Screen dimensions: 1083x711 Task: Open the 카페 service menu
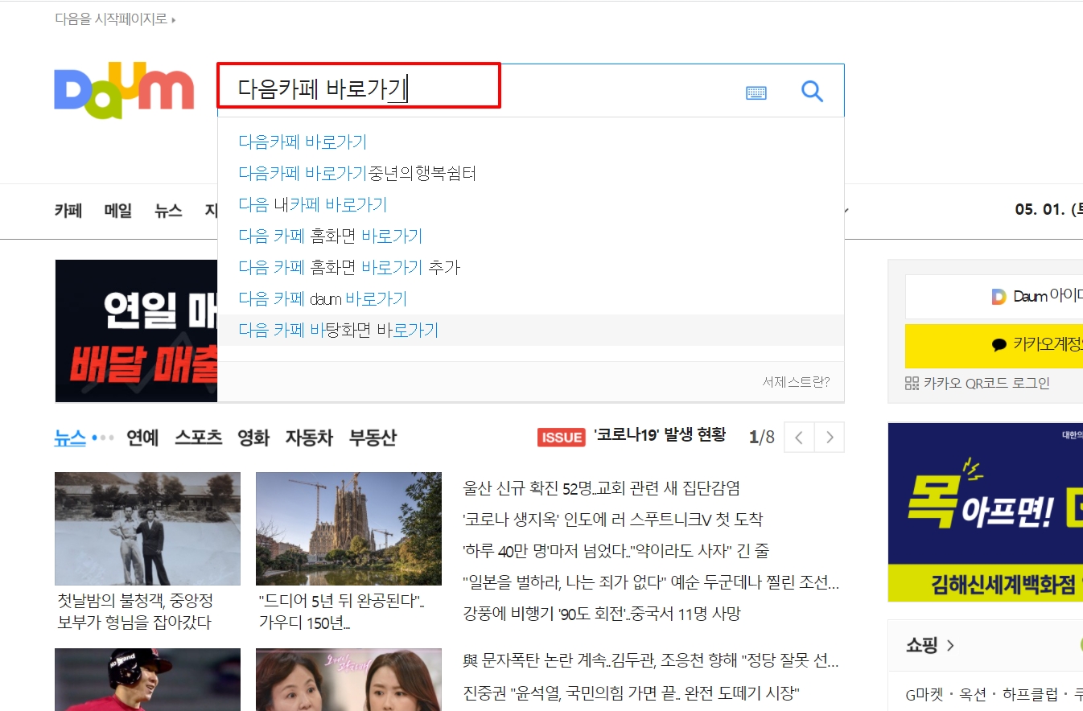(x=68, y=211)
